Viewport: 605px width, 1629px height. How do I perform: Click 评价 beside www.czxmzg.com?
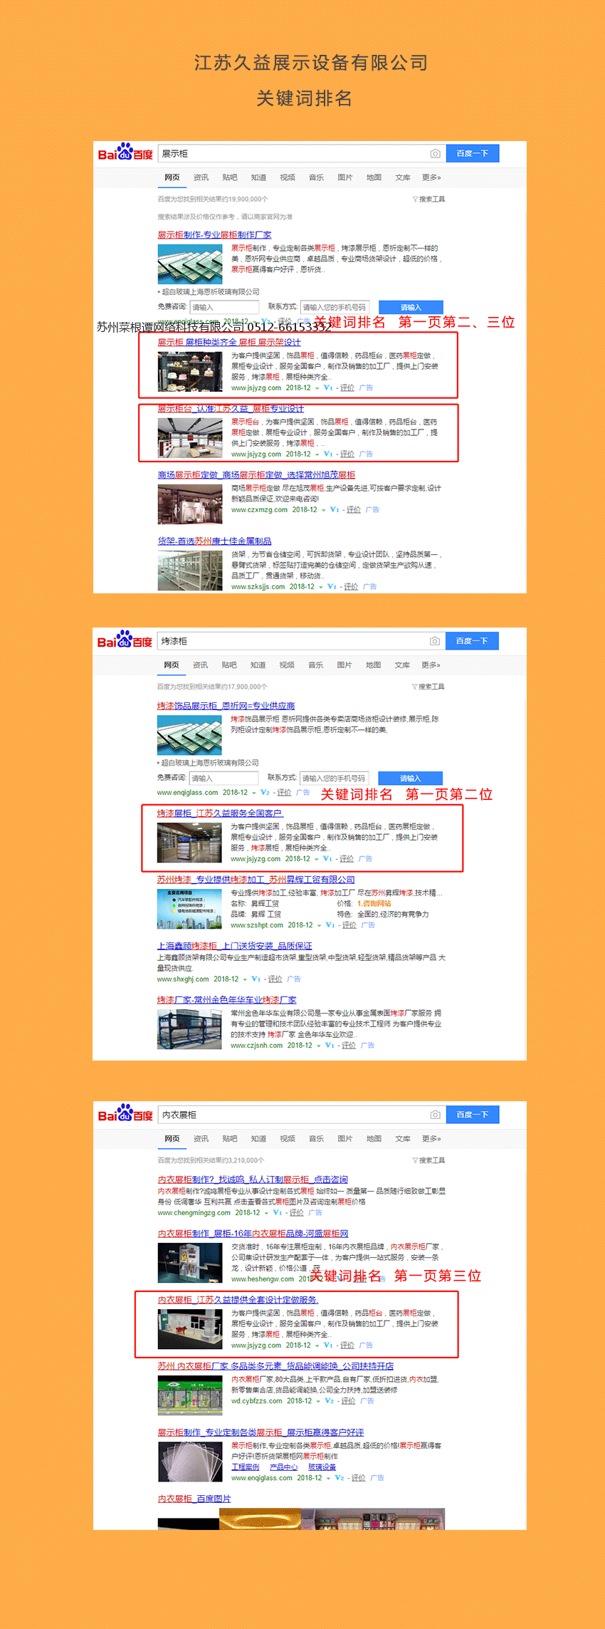354,510
